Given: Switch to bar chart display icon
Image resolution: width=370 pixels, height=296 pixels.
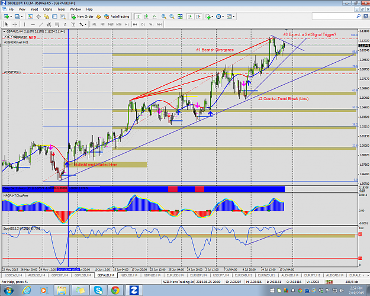Looking at the screenshot, I should pos(138,17).
